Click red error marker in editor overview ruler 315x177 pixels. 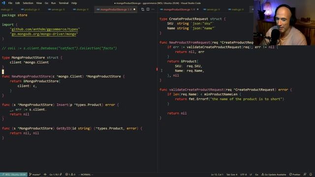[x=157, y=69]
